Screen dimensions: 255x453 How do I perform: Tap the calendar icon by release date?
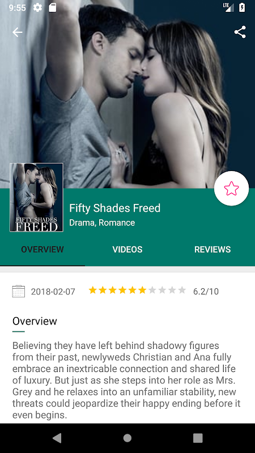pos(19,291)
